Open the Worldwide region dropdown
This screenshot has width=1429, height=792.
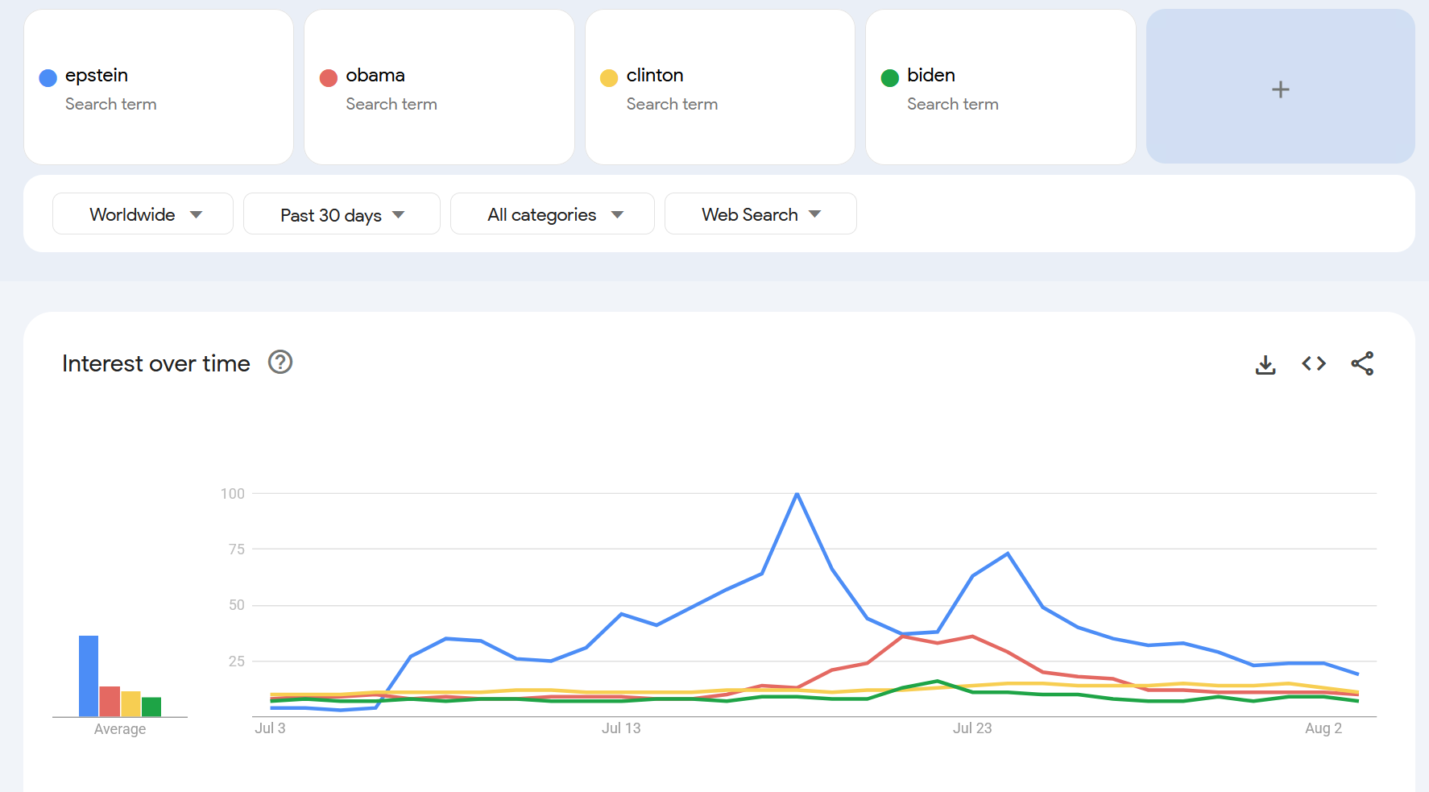point(143,214)
